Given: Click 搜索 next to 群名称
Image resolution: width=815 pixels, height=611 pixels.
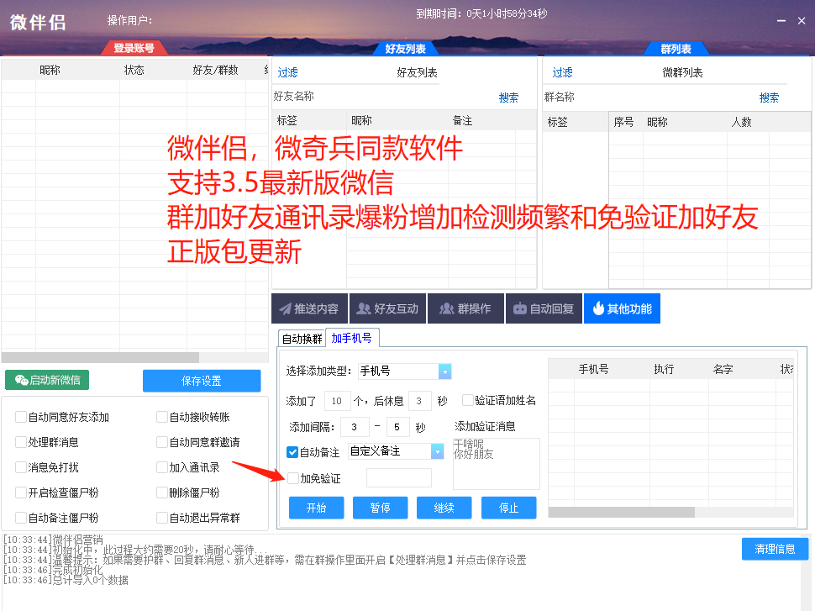Looking at the screenshot, I should pyautogui.click(x=769, y=97).
